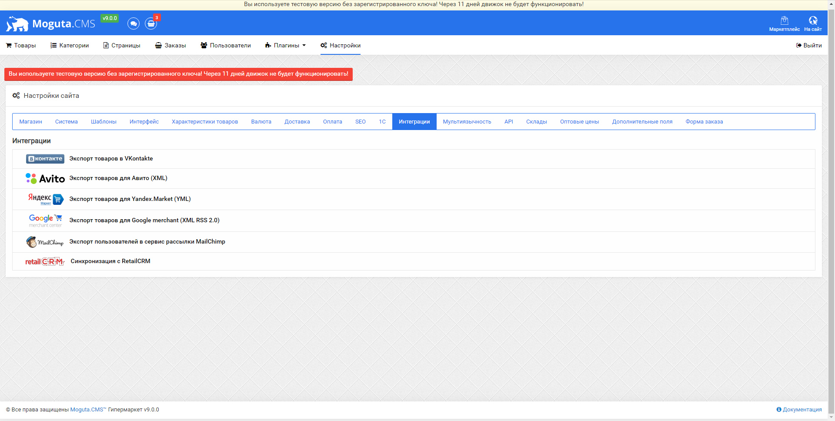Viewport: 835px width, 421px height.
Task: Switch to the Оптовые цены tab
Action: pyautogui.click(x=579, y=122)
